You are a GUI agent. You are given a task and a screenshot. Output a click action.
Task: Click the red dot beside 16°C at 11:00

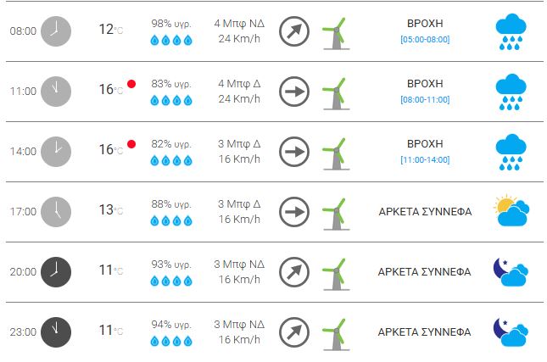131,84
